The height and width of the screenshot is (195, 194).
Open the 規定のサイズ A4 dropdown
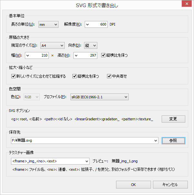coord(52,46)
